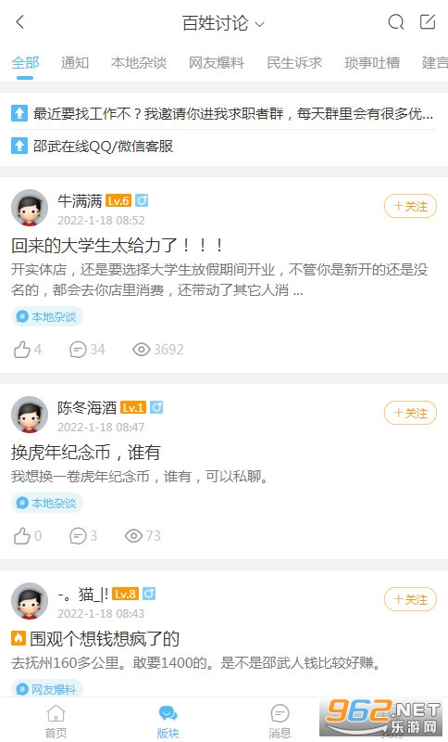The image size is (448, 742).
Task: Switch to the 网友爆料 tab
Action: [217, 63]
